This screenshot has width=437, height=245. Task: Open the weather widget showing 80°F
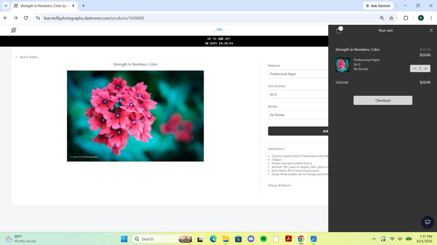(21, 239)
